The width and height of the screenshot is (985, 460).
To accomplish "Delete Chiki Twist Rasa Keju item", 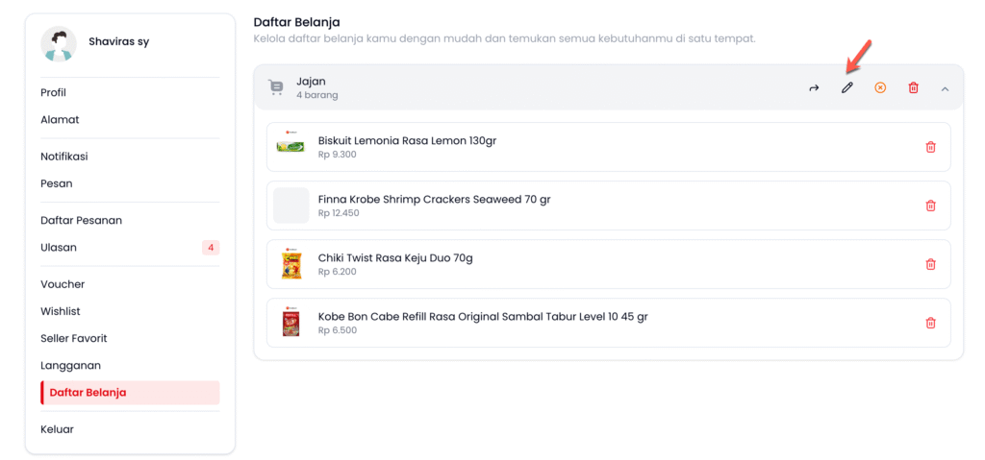I will pyautogui.click(x=930, y=264).
